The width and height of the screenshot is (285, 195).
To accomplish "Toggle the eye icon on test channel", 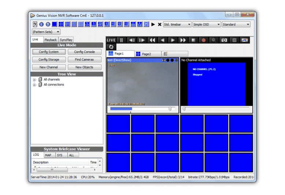I will [x=163, y=60].
